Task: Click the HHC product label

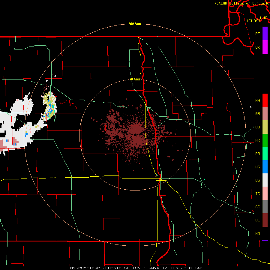Action: [x=264, y=18]
